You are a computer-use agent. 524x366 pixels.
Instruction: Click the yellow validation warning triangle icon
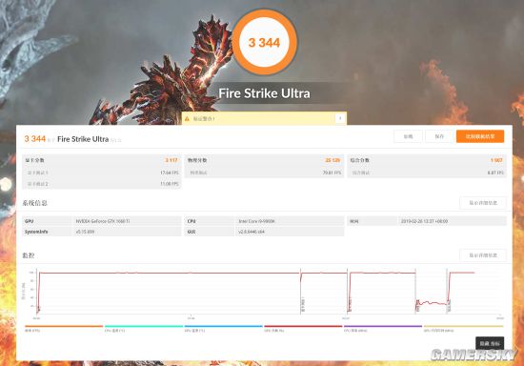click(187, 118)
